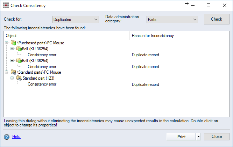Click the first Ball (KU 36254) part icon
Image resolution: width=233 pixels, height=147 pixels.
(19, 49)
